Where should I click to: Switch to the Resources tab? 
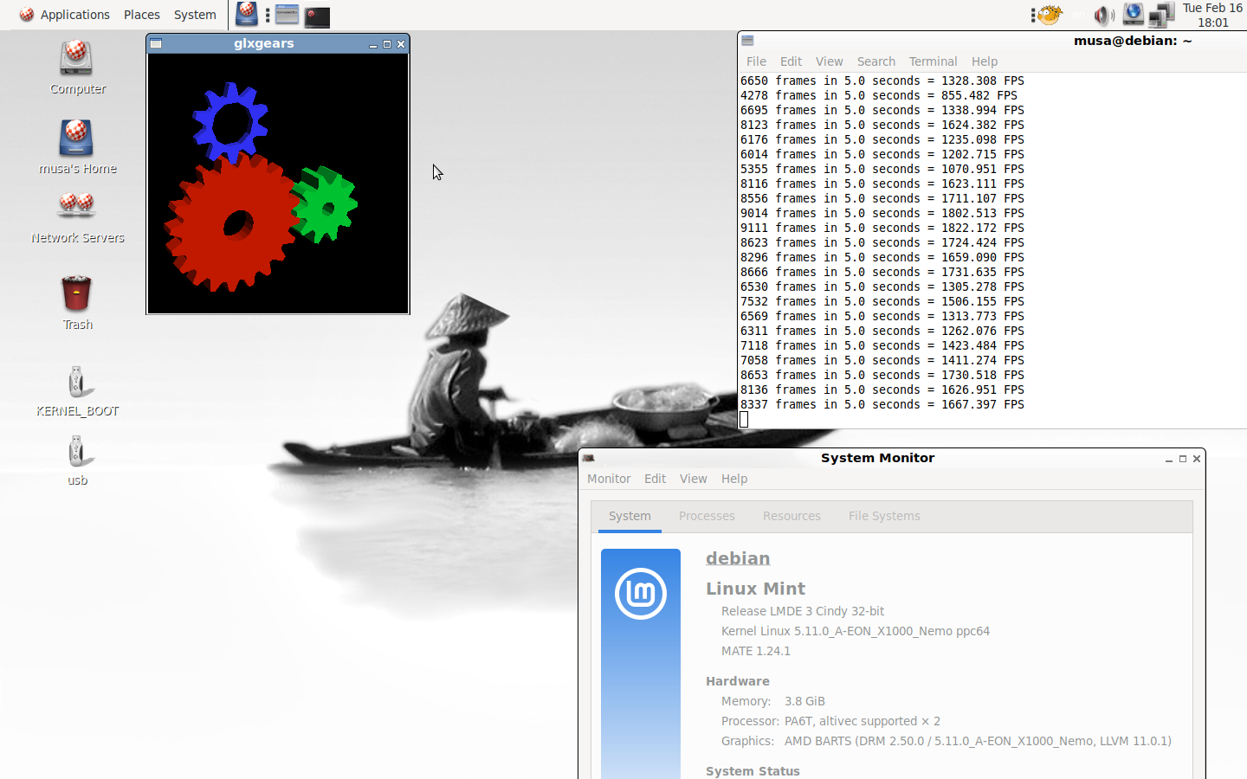(791, 516)
